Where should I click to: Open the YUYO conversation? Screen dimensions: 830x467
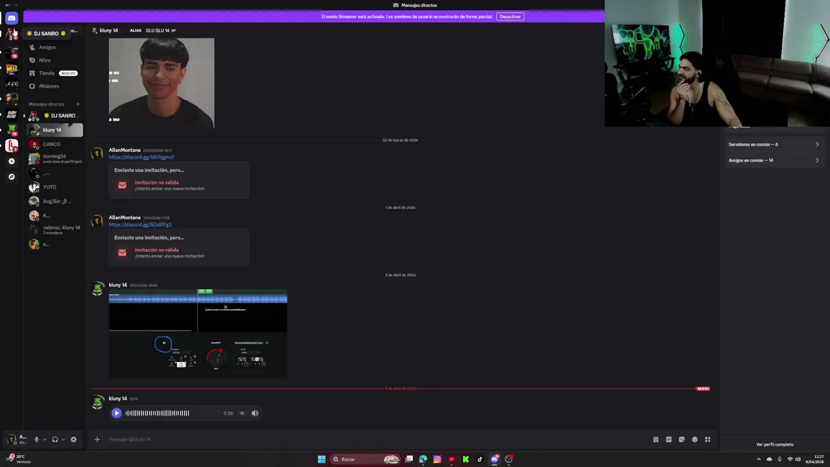pos(54,187)
